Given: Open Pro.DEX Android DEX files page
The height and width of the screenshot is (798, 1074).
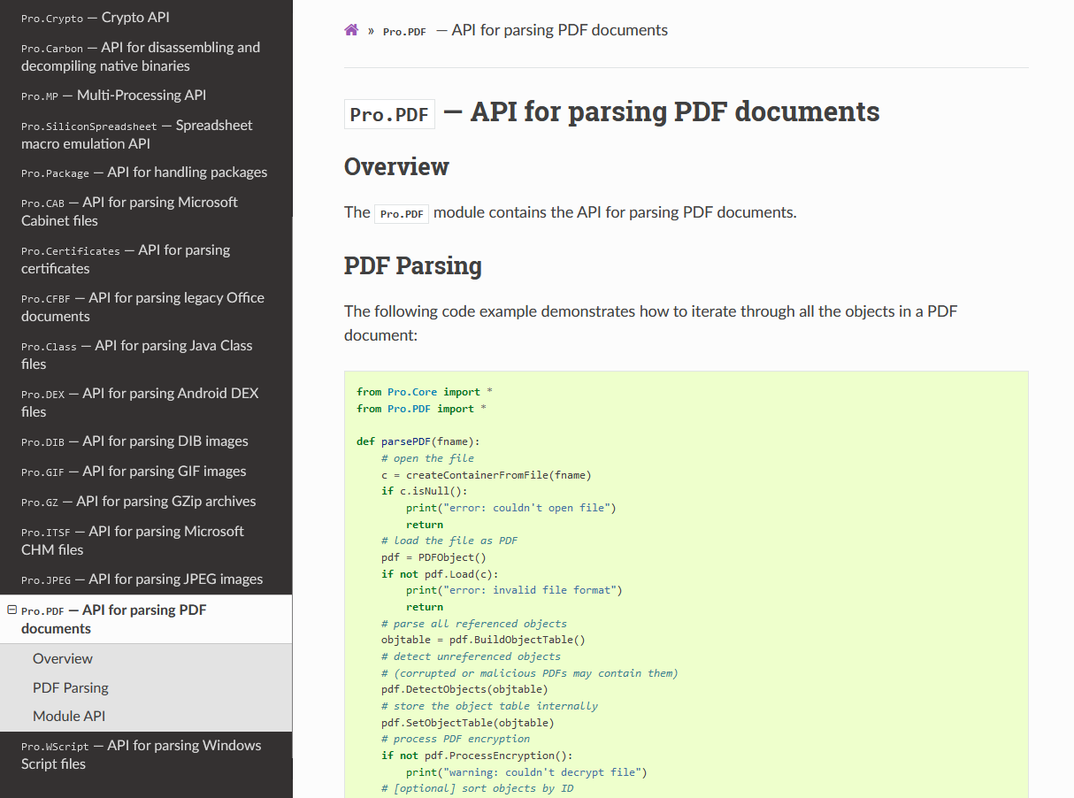Looking at the screenshot, I should pos(146,403).
